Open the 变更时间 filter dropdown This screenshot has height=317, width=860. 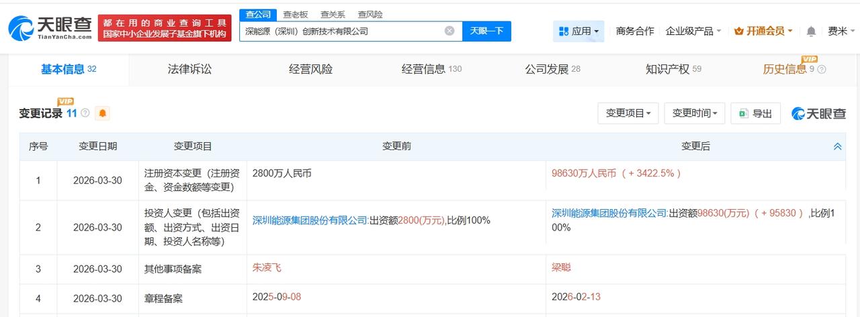click(695, 113)
